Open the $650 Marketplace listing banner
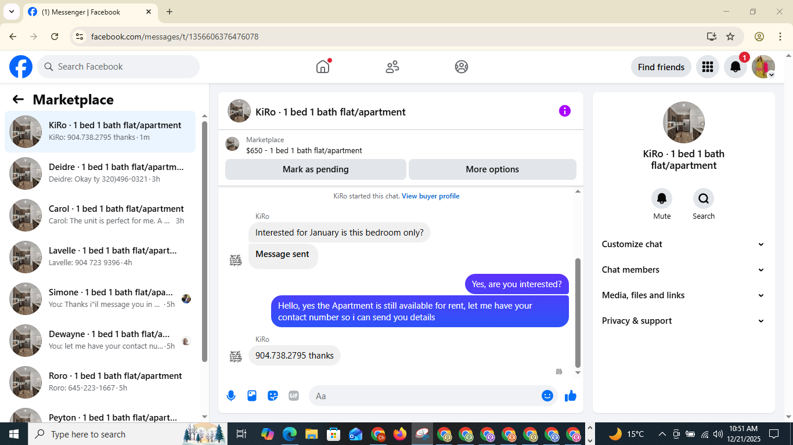The width and height of the screenshot is (793, 445). (401, 145)
